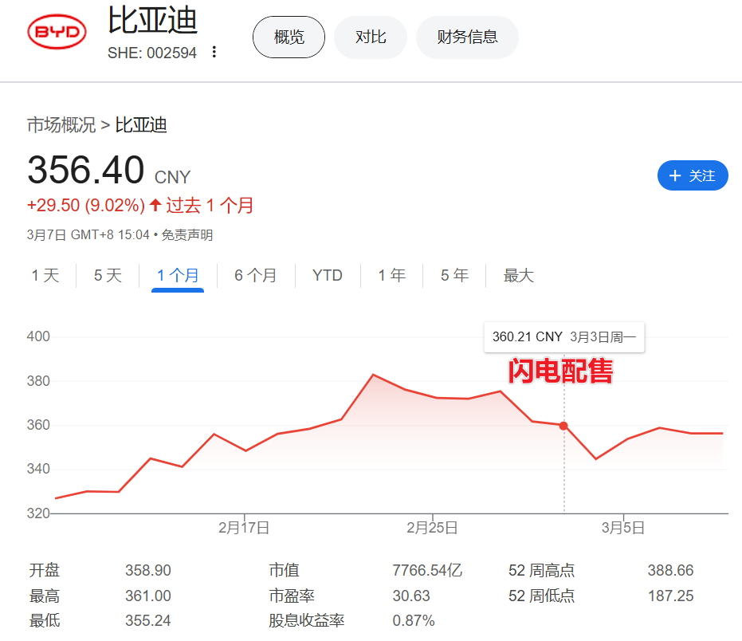This screenshot has width=742, height=641.
Task: Select the 概览 overview tab
Action: 289,37
